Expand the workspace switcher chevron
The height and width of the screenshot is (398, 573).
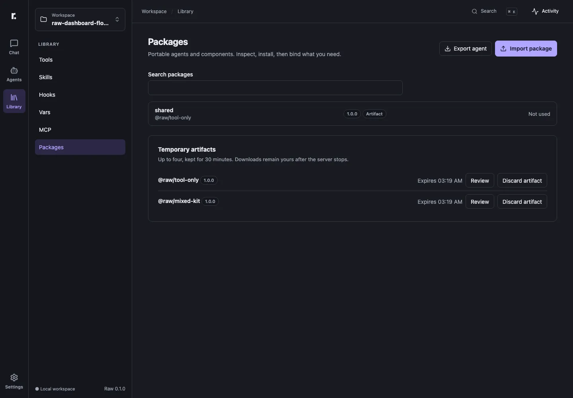(117, 20)
